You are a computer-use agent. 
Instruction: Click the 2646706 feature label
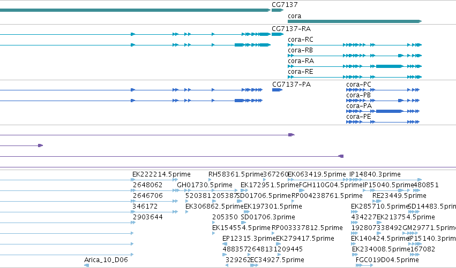(148, 196)
